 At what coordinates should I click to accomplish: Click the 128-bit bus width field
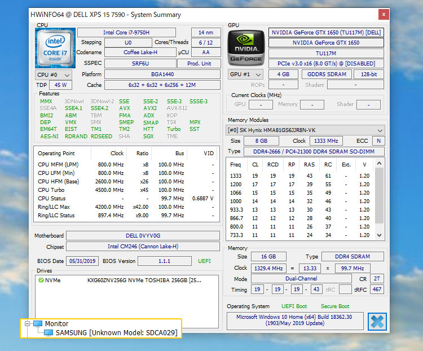[369, 74]
